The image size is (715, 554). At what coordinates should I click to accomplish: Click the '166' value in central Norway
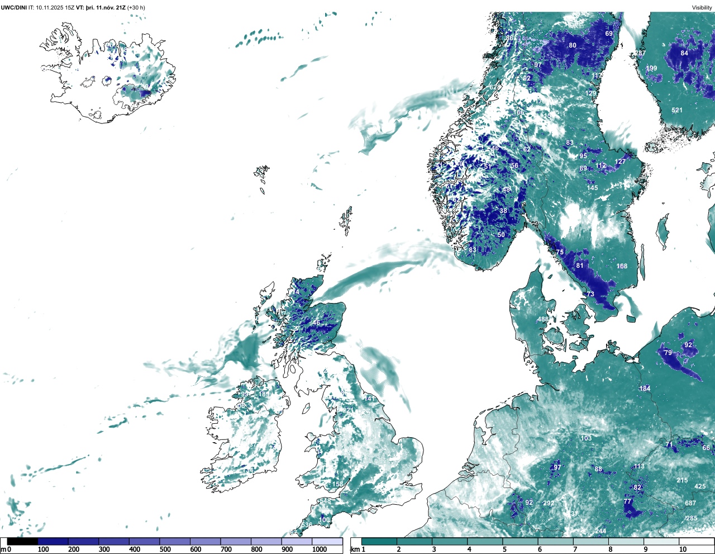[519, 112]
